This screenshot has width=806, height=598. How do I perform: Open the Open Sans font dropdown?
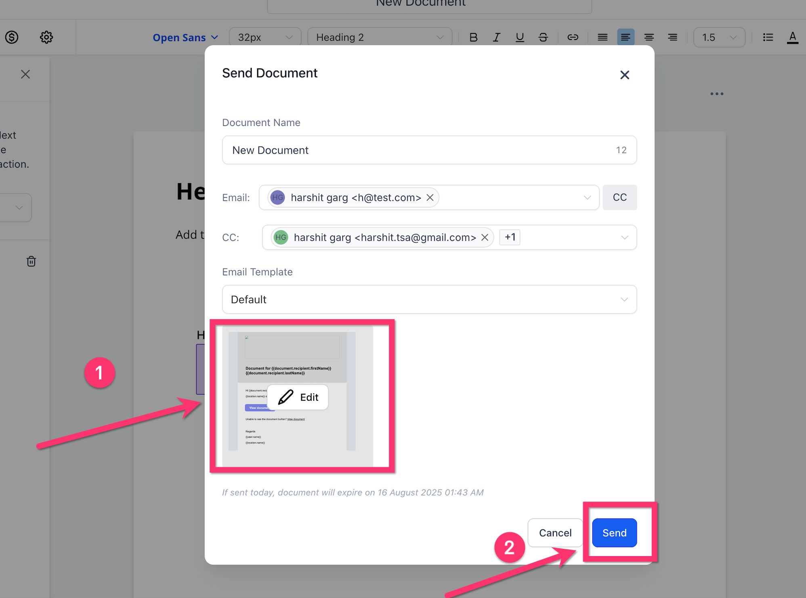(185, 37)
